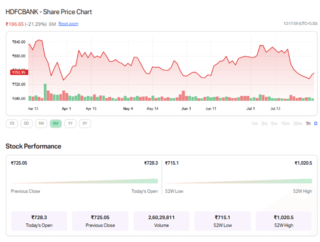Select the 5D time range
320x242 pixels.
click(26, 124)
